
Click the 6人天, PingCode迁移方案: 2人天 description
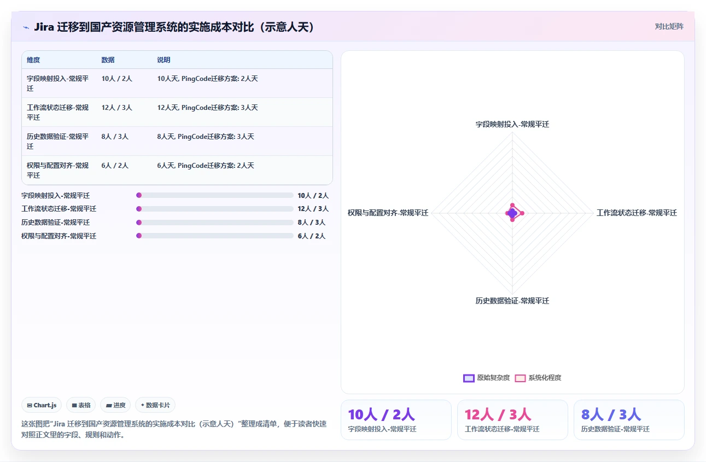pyautogui.click(x=206, y=166)
